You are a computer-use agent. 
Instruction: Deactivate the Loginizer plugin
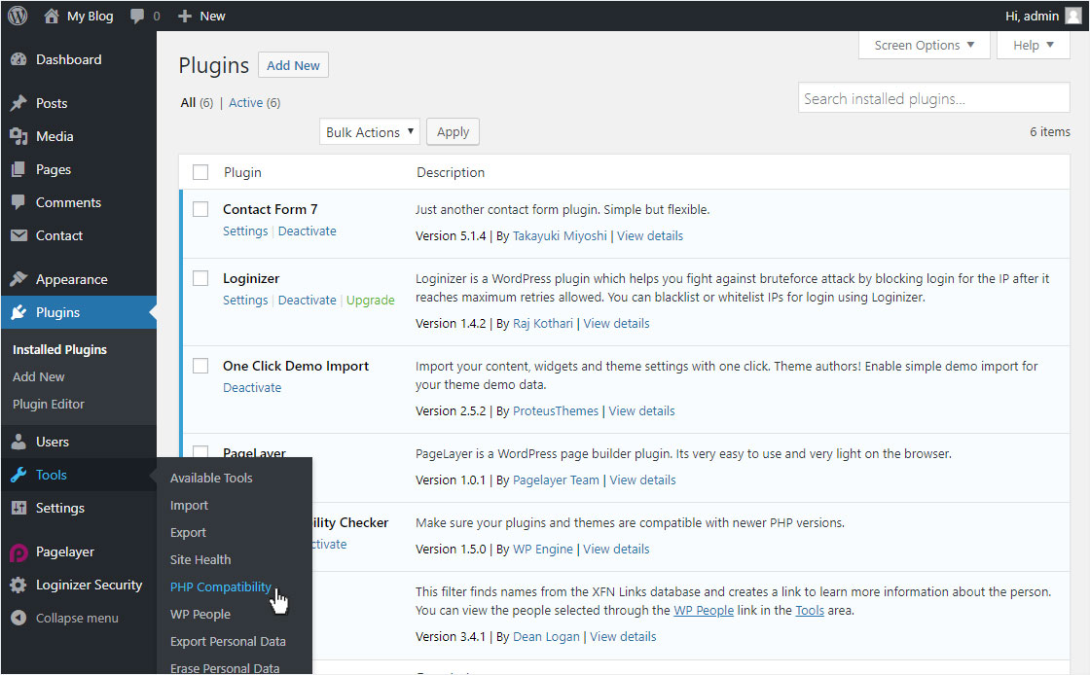[308, 300]
